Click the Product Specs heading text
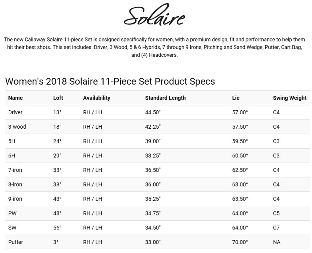The width and height of the screenshot is (312, 253). pos(110,82)
